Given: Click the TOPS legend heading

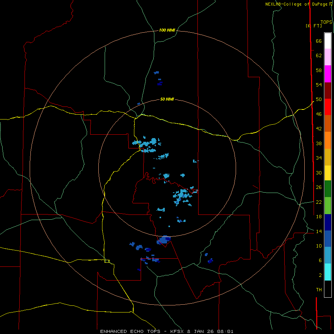Looking at the screenshot, I should click(326, 22).
